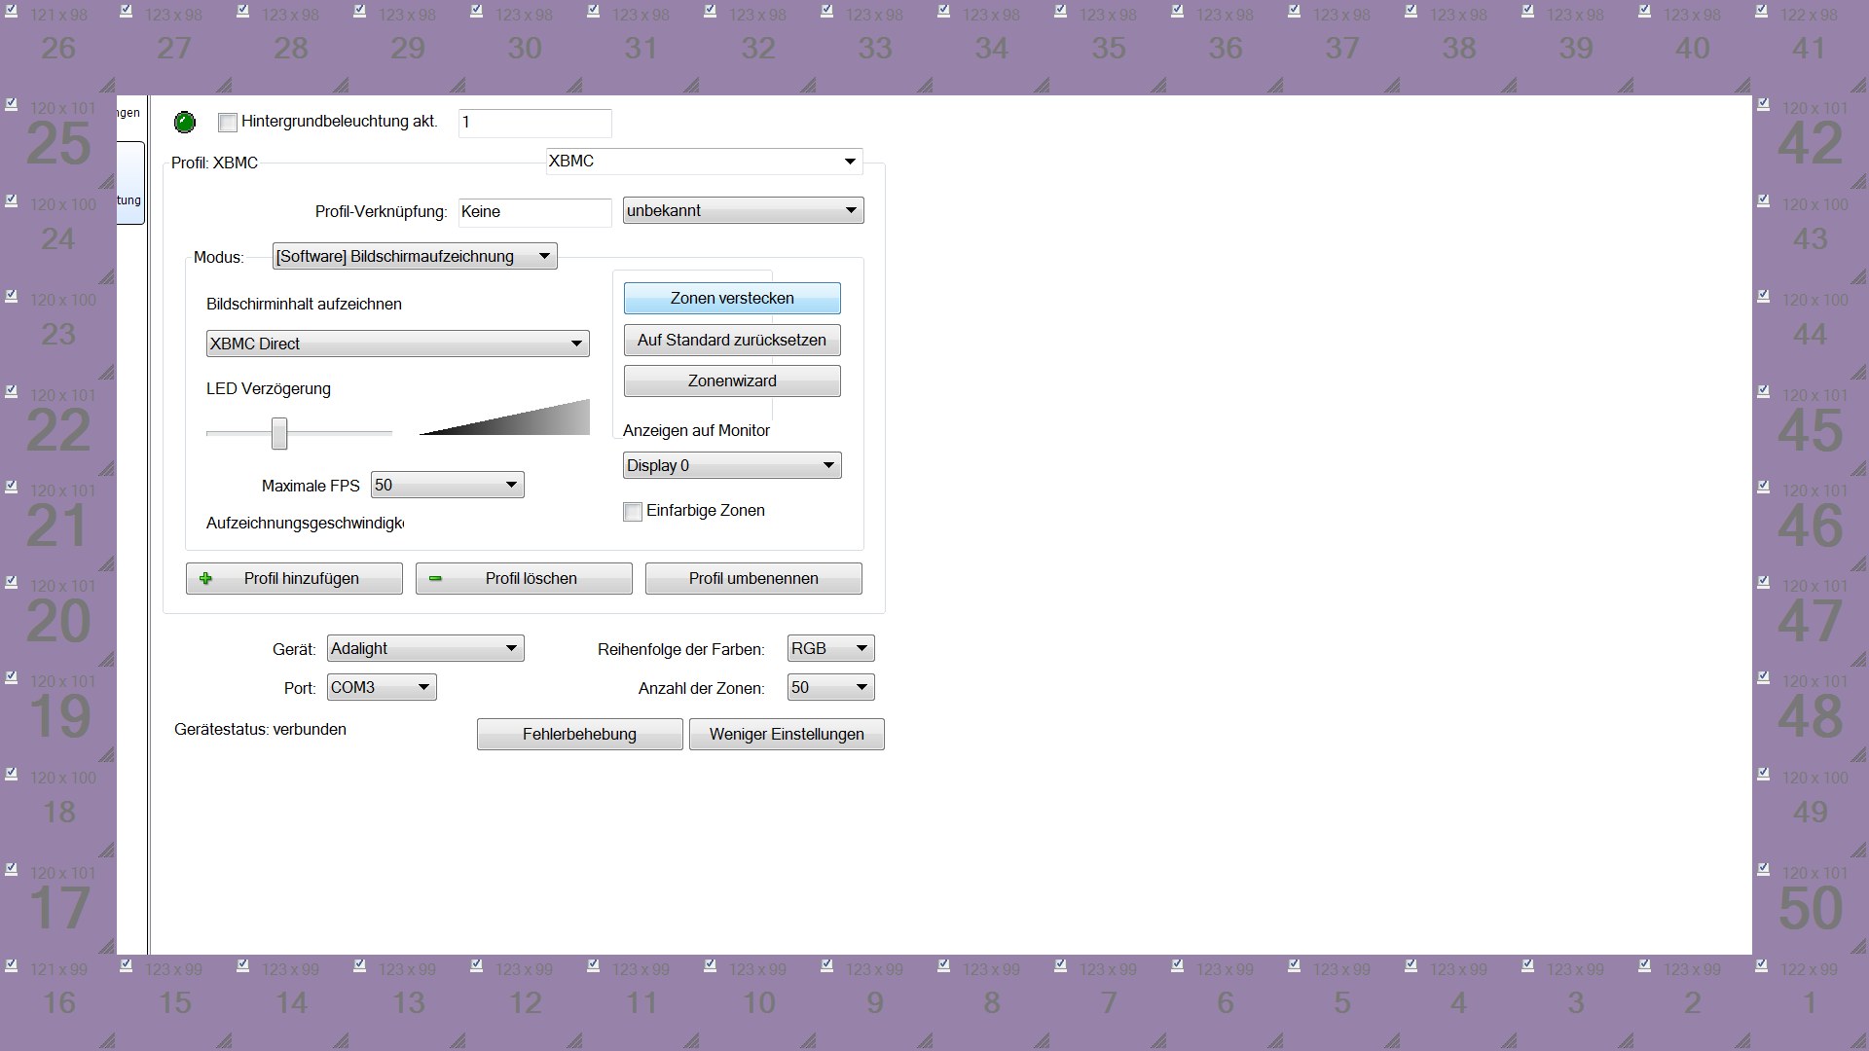Click the resize grip of zone 50
1869x1051 pixels.
(1858, 945)
